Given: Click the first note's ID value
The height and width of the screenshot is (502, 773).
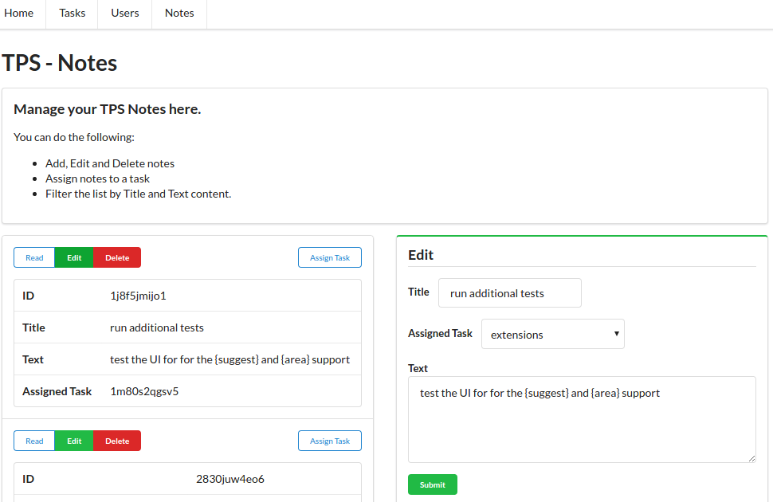Looking at the screenshot, I should coord(138,296).
